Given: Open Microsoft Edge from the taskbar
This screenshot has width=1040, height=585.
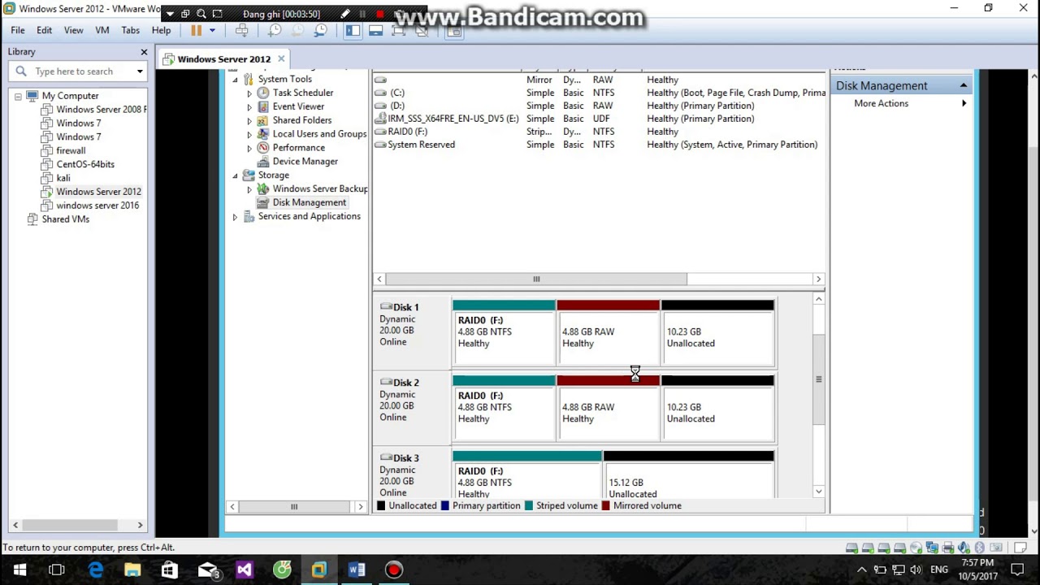Looking at the screenshot, I should [x=95, y=570].
